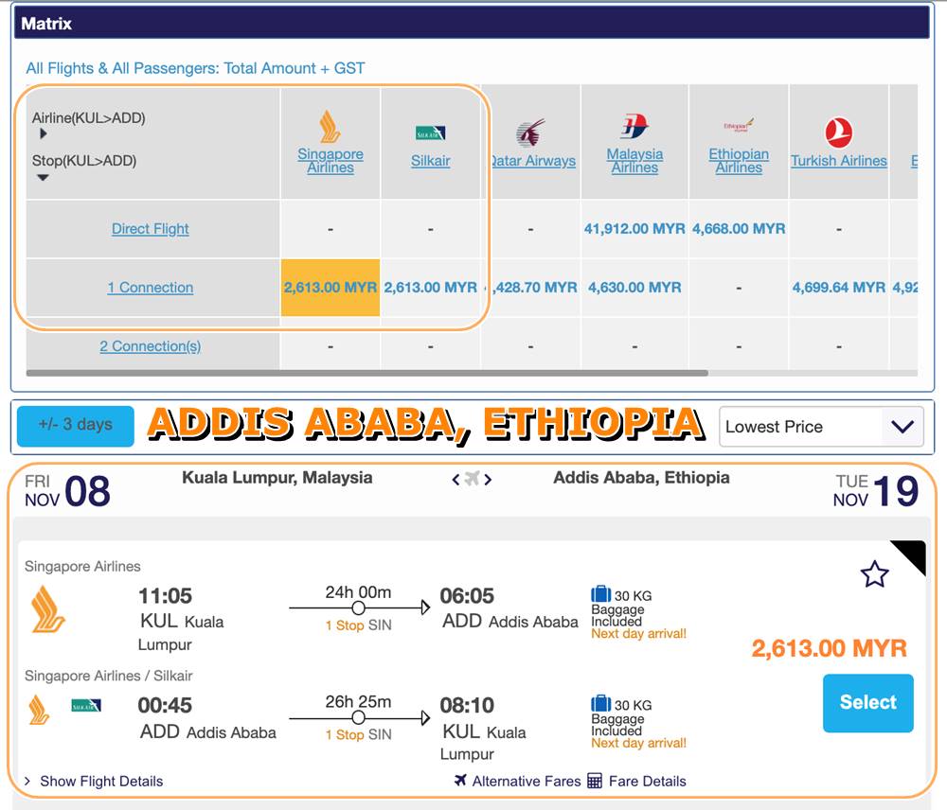This screenshot has width=947, height=810.
Task: Select Qatar Airways one-connection fare ending 428.70 MYR
Action: (532, 288)
